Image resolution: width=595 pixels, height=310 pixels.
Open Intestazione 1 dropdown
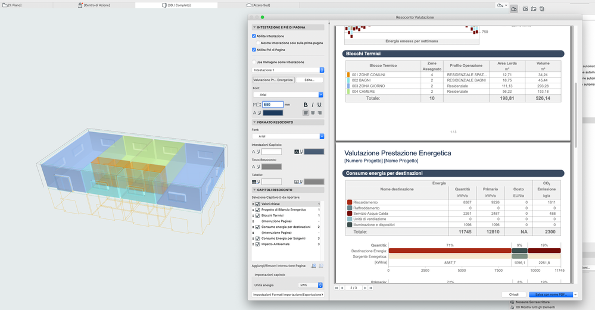pos(288,70)
